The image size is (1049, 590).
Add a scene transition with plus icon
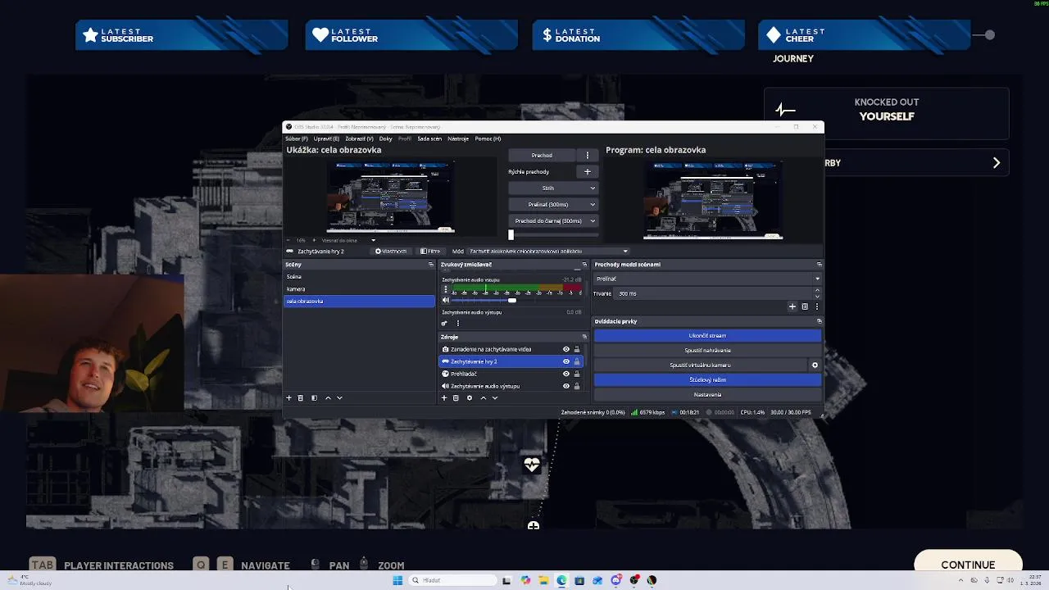pyautogui.click(x=792, y=306)
